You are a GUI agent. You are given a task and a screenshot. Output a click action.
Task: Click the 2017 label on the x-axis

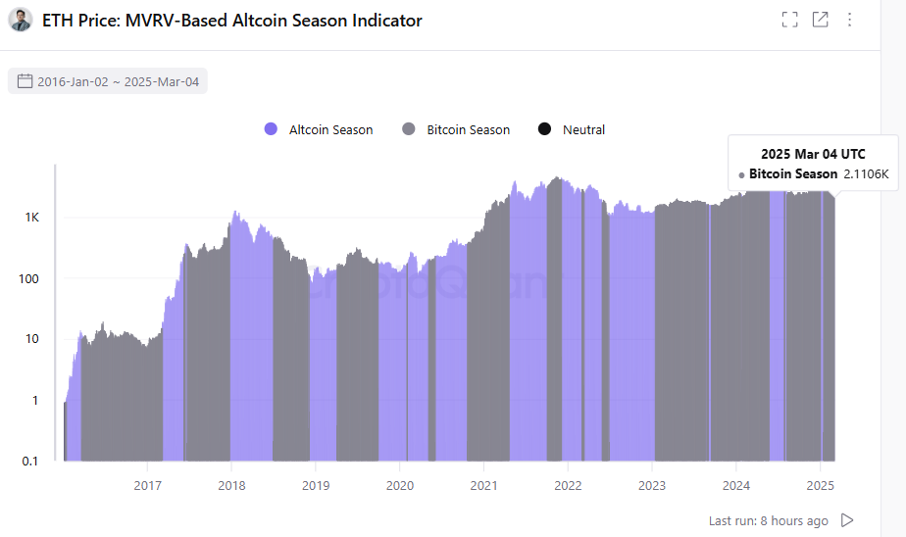coord(147,485)
